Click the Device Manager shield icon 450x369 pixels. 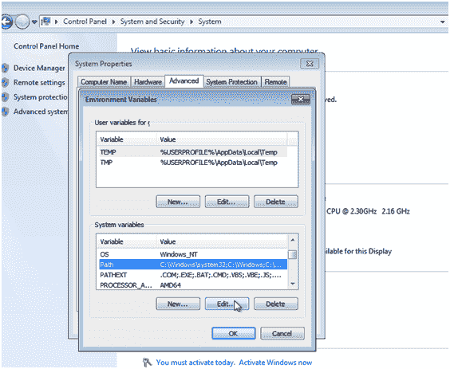(x=5, y=68)
